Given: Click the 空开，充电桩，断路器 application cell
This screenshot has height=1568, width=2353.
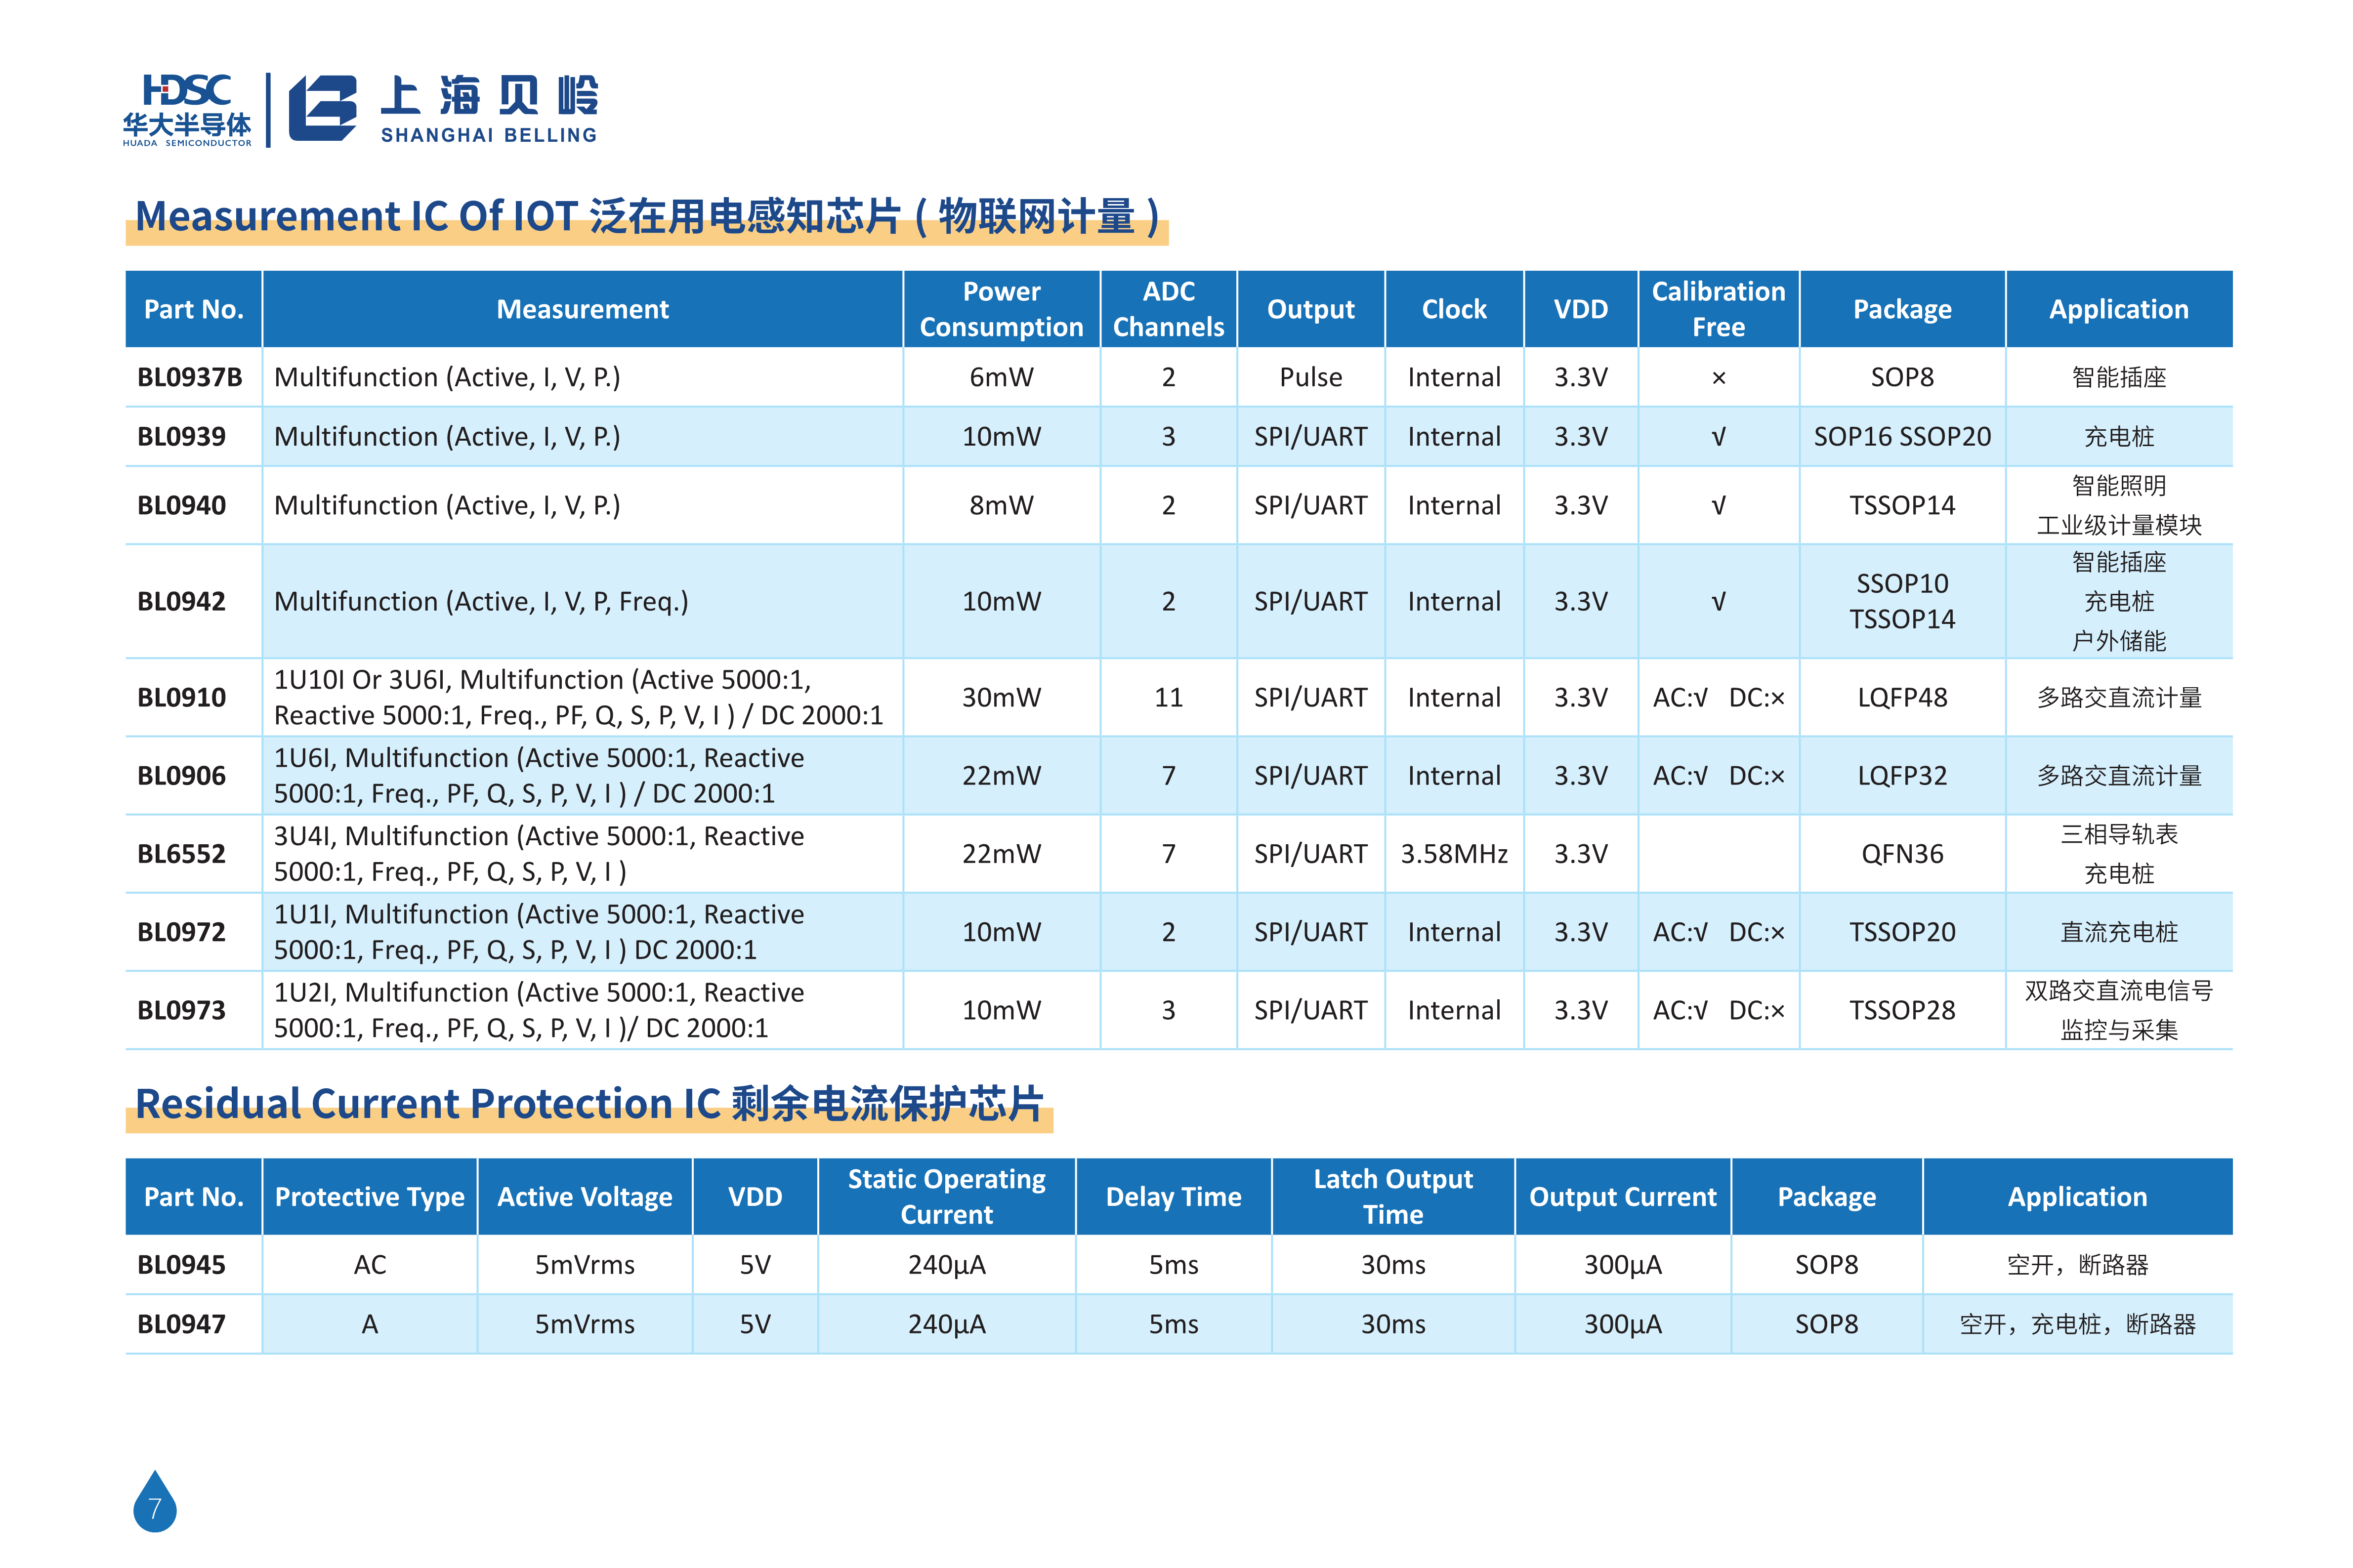Looking at the screenshot, I should [x=2077, y=1324].
